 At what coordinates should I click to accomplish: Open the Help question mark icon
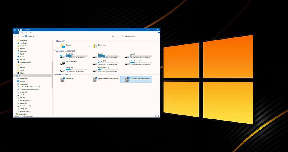pos(159,33)
